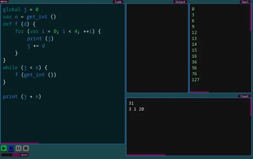The width and height of the screenshot is (253, 159).
Task: Place cursor on 'while (j < n)' line
Action: pyautogui.click(x=25, y=67)
